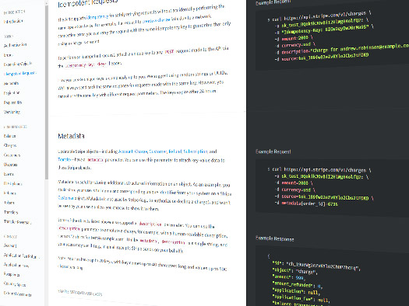Go to Authentication topic in sidebar
The height and width of the screenshot is (306, 409).
[15, 45]
